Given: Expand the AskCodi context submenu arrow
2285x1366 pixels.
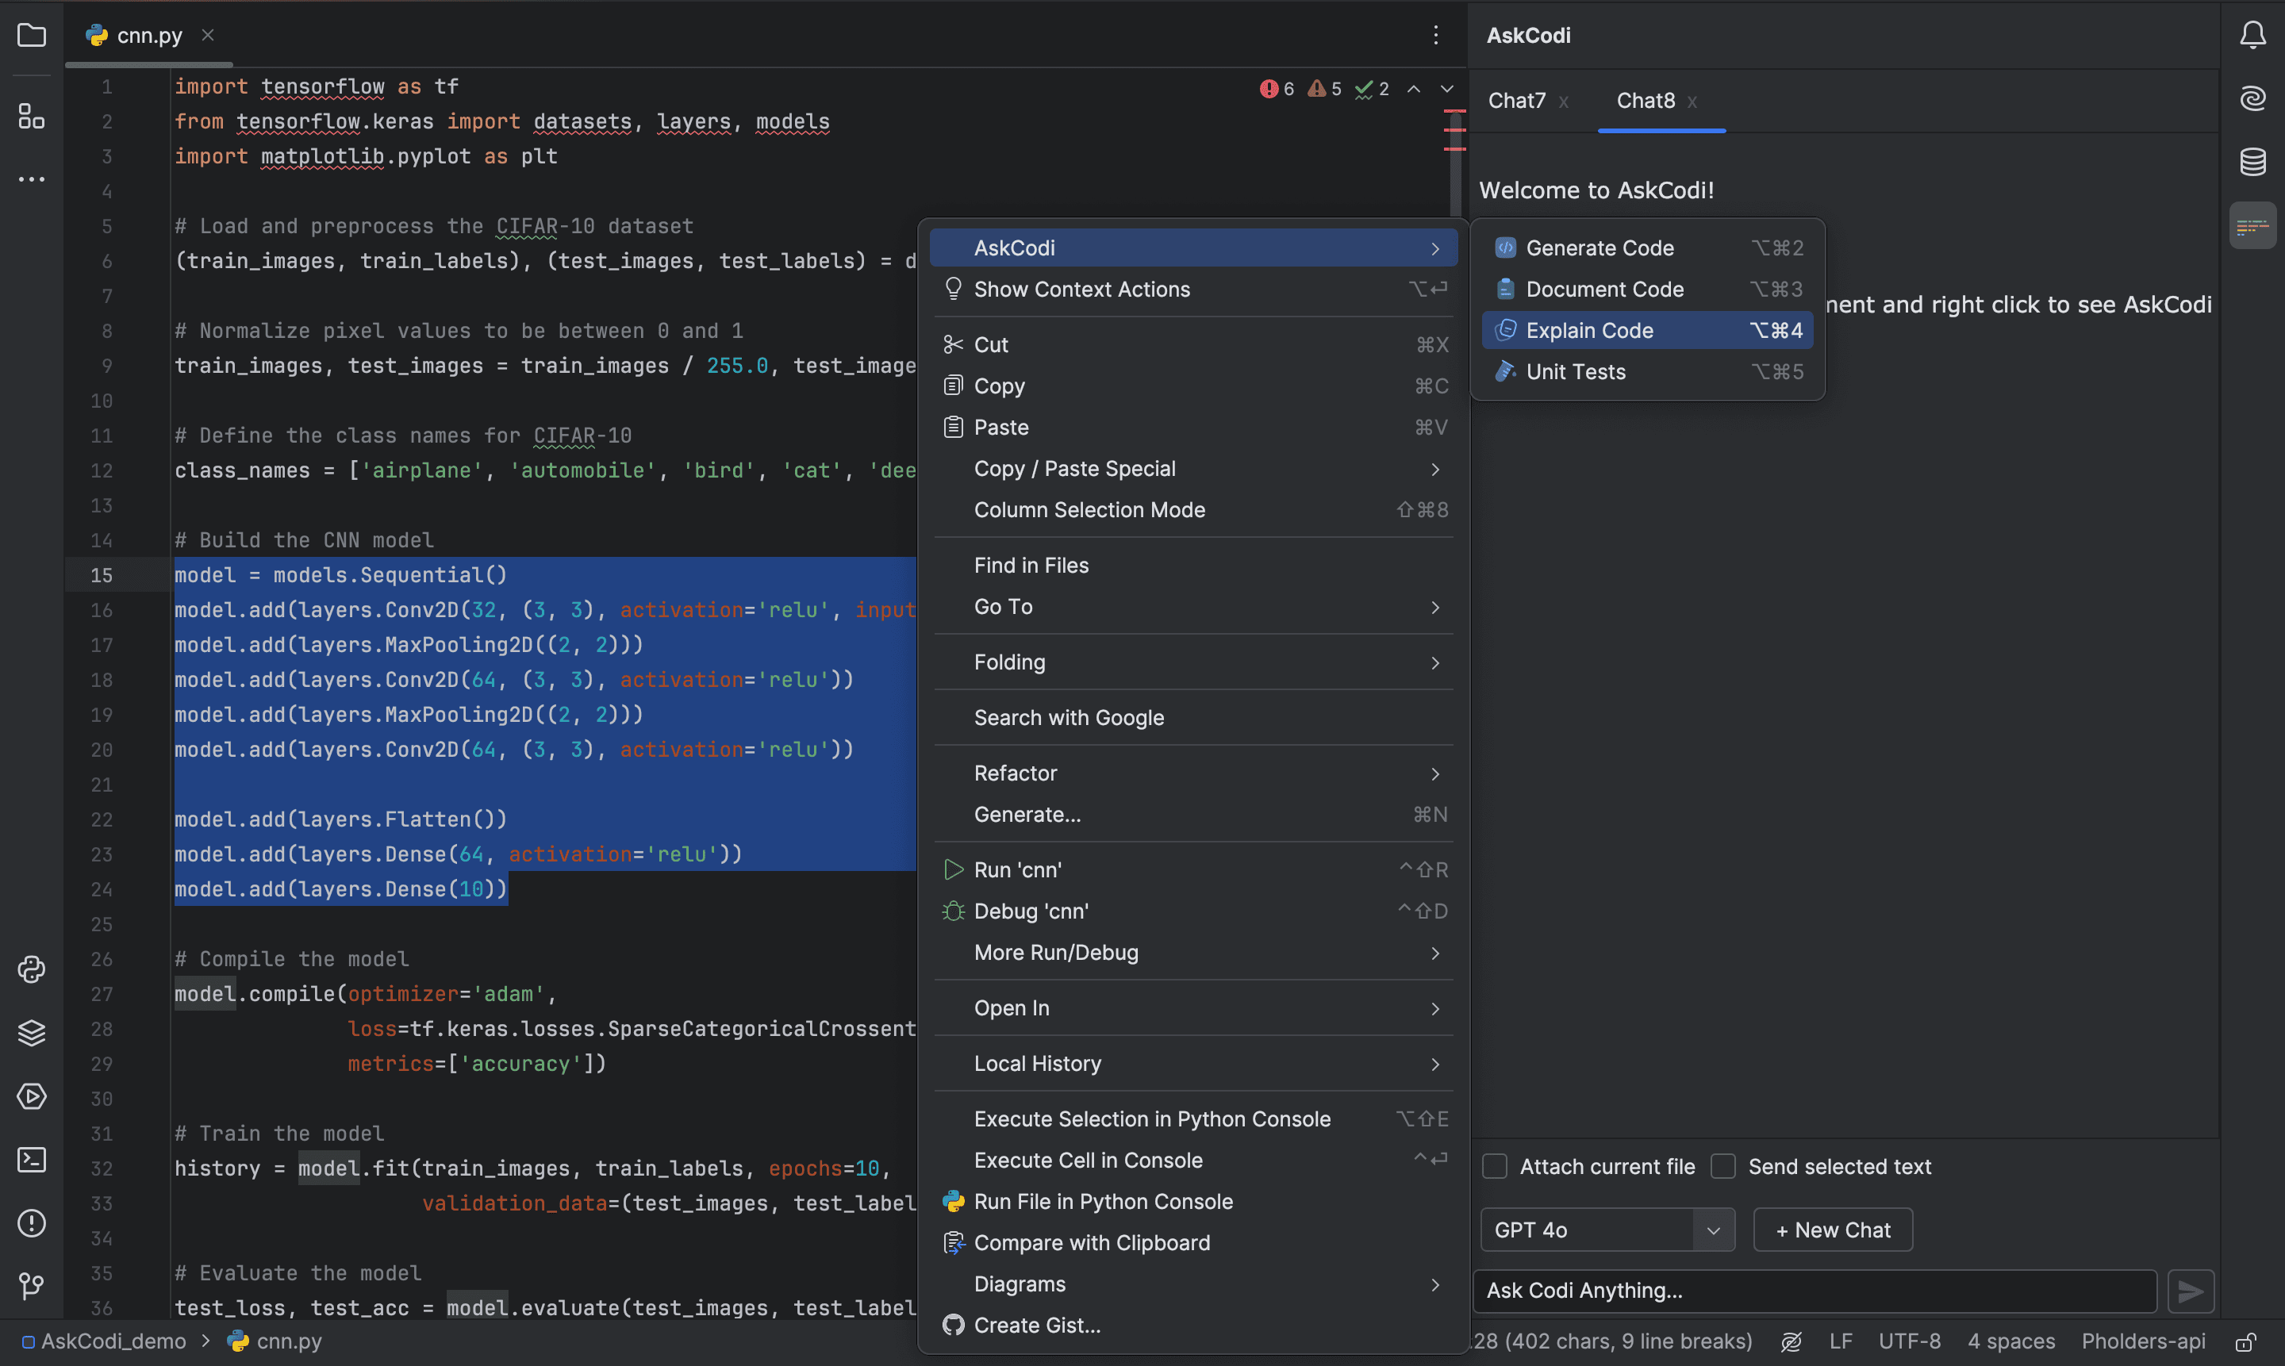Looking at the screenshot, I should (1433, 247).
